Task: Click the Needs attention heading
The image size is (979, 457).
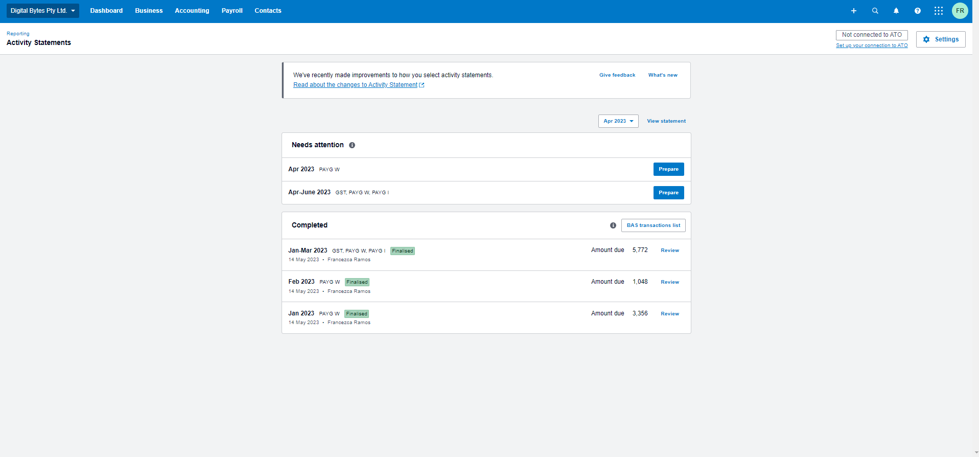Action: tap(318, 145)
